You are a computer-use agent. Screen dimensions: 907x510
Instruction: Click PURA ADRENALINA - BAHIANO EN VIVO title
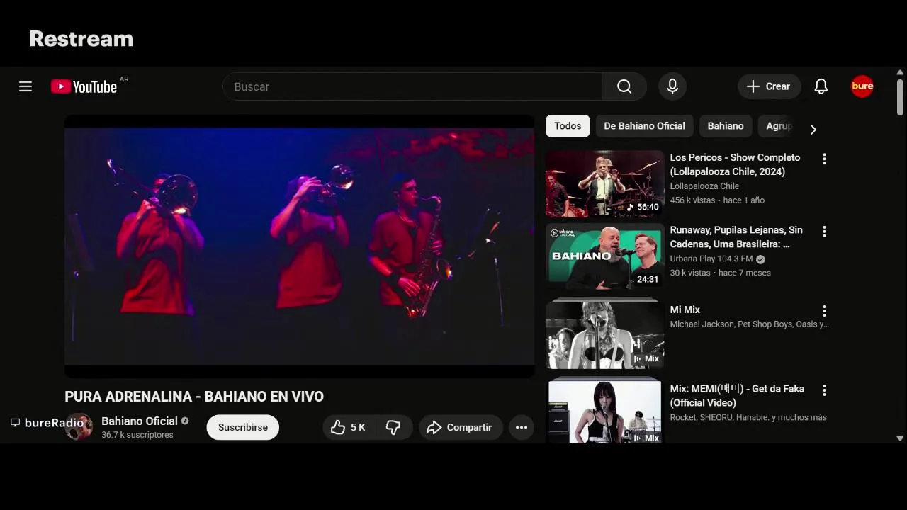click(194, 397)
